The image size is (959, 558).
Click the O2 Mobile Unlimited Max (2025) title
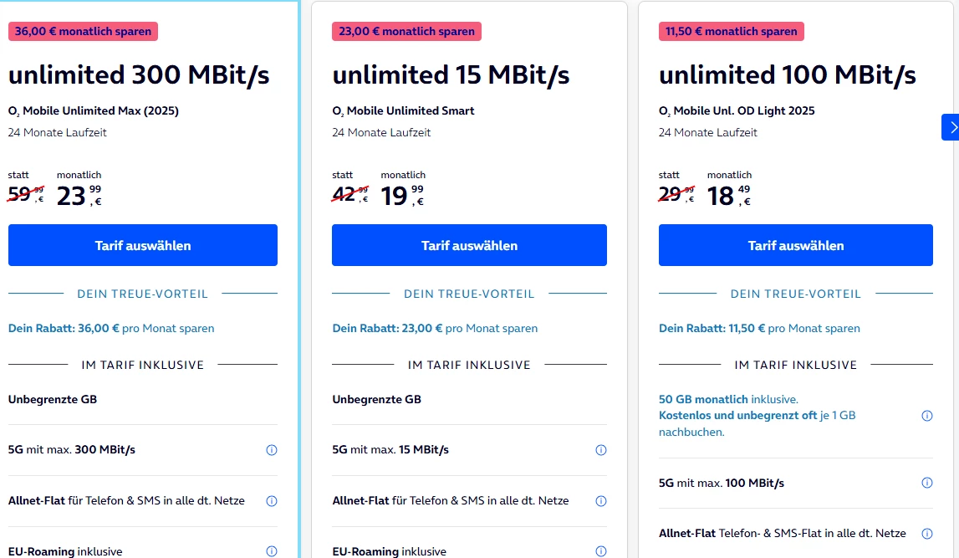(x=94, y=110)
